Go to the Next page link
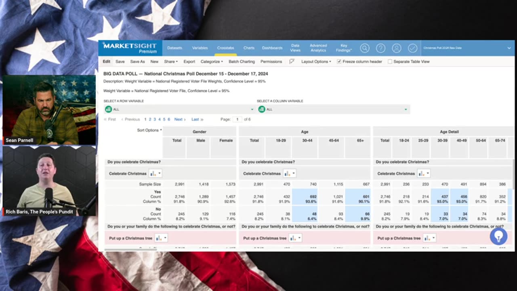The width and height of the screenshot is (517, 291). [x=180, y=120]
